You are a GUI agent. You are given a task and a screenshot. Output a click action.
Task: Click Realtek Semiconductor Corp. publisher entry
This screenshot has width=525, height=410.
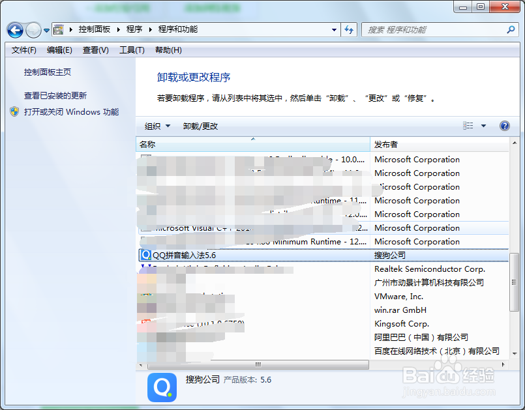430,269
